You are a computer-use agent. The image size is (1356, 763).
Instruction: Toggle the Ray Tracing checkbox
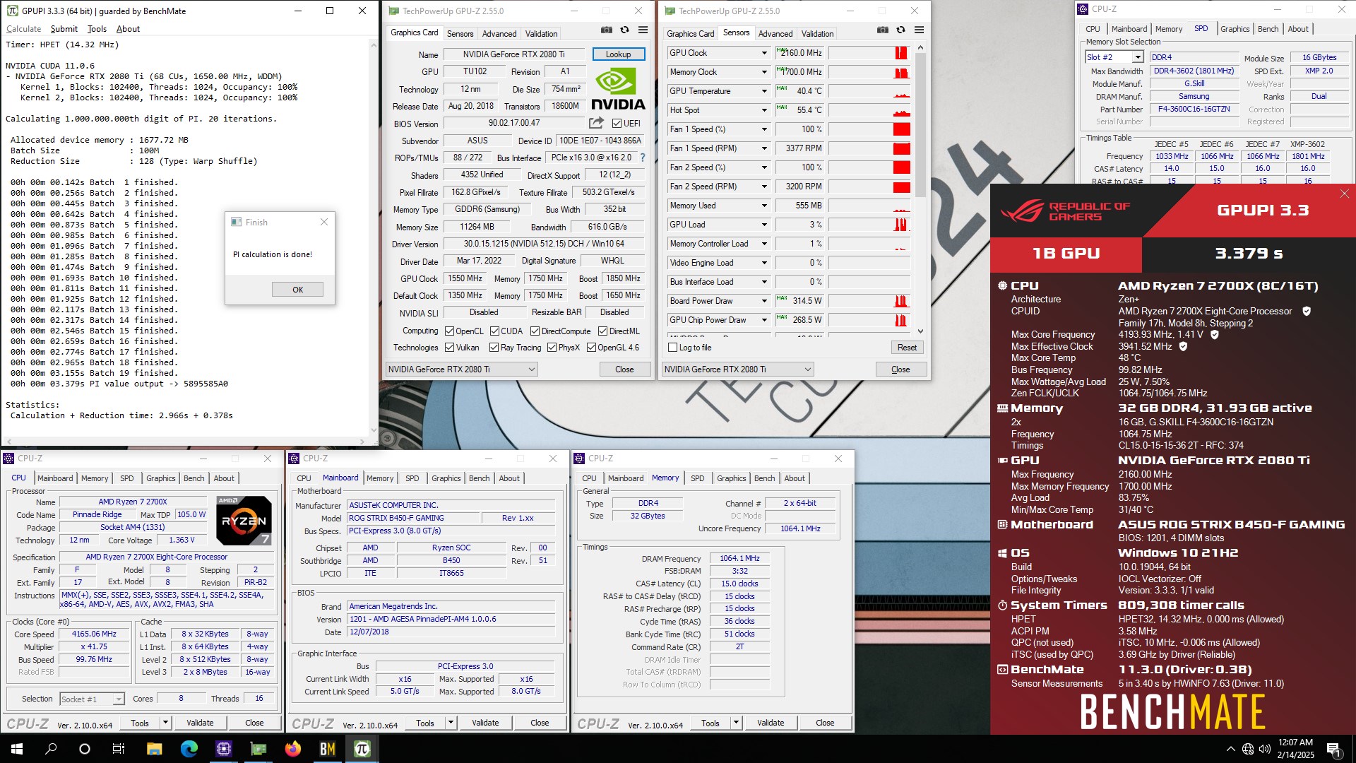click(x=494, y=348)
